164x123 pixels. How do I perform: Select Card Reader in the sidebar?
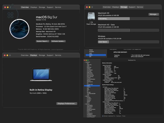(90, 70)
